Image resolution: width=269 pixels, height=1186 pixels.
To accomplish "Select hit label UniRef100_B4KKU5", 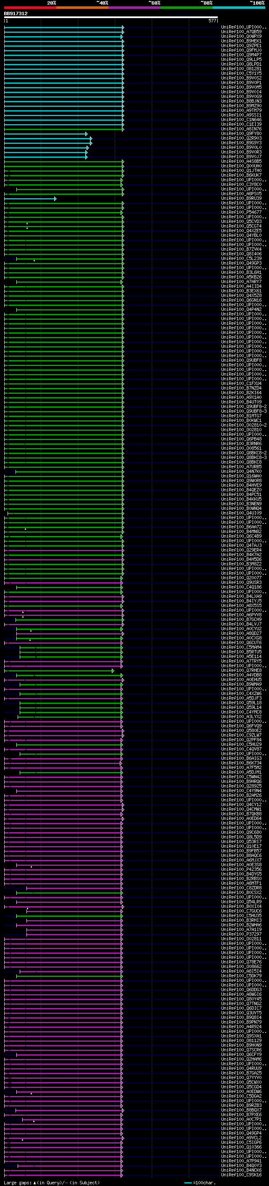I will [241, 499].
